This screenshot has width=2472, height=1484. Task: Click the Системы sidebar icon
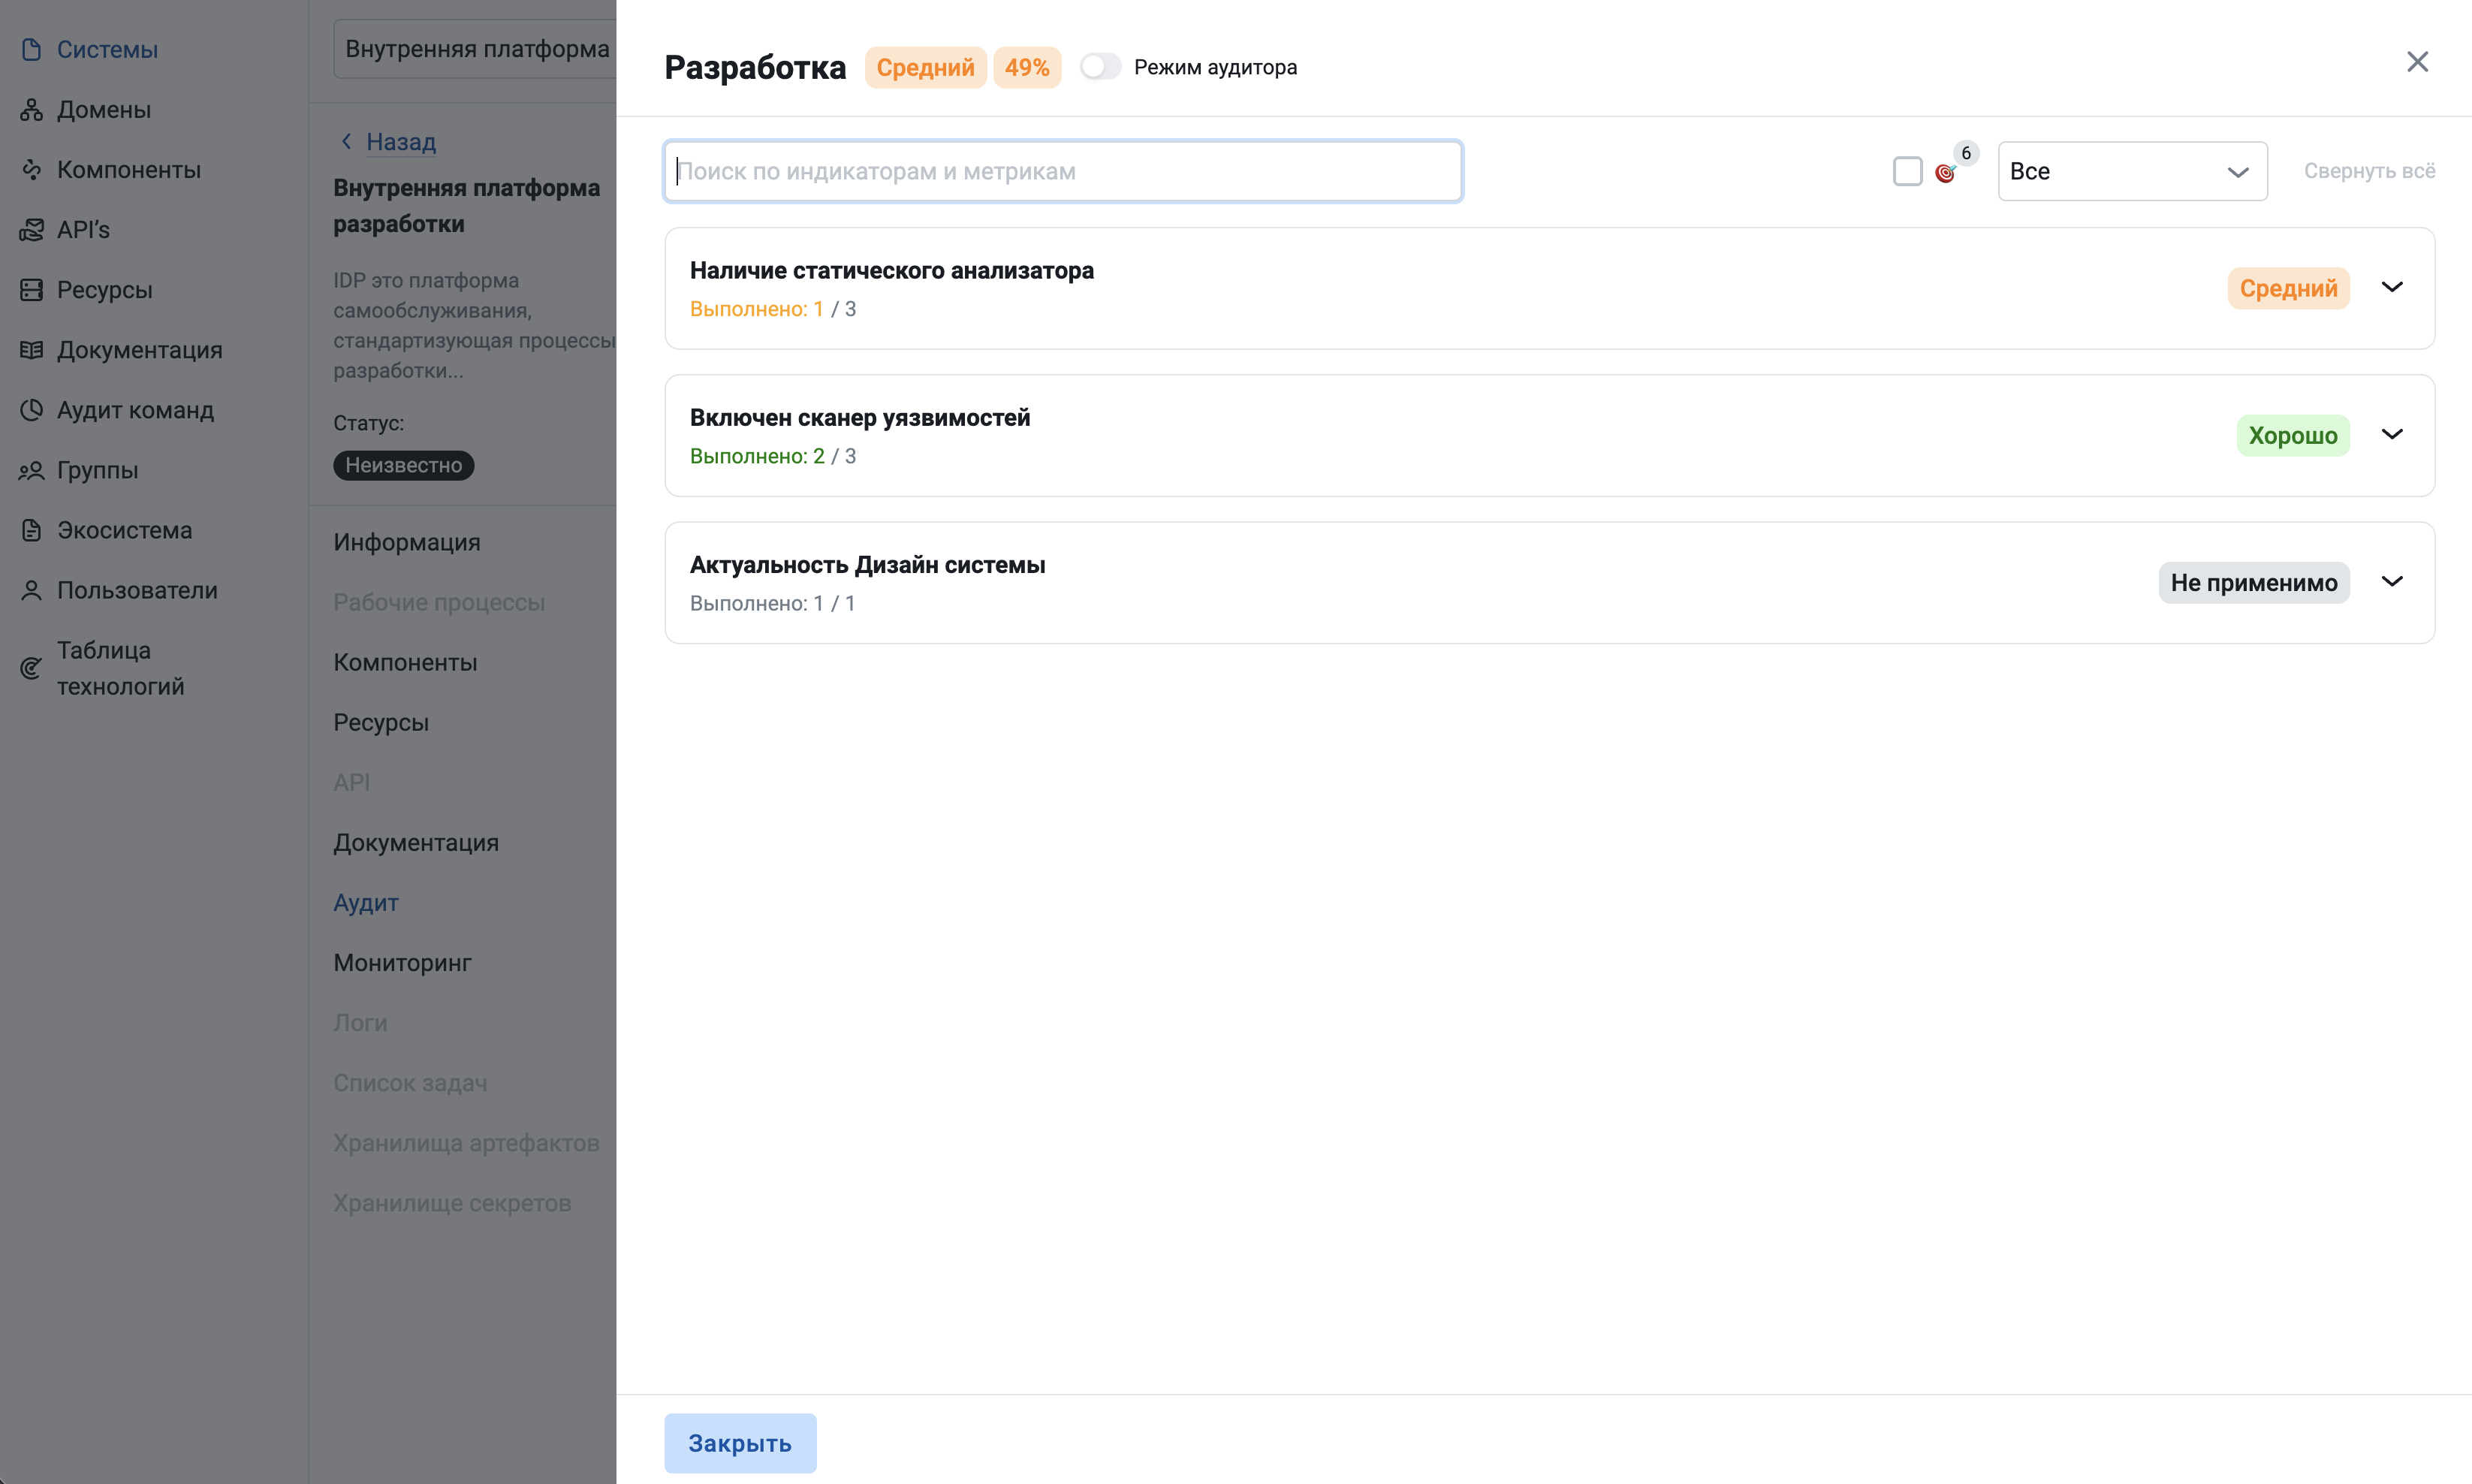(31, 49)
